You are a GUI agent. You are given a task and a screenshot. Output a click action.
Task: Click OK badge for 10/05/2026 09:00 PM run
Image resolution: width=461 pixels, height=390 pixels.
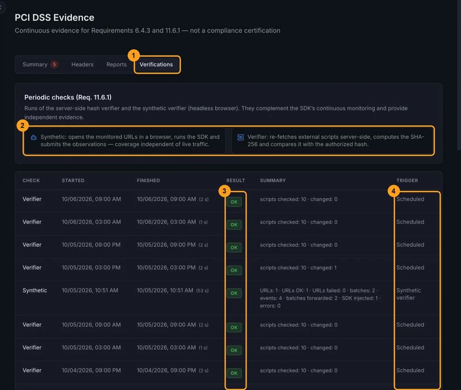point(234,248)
